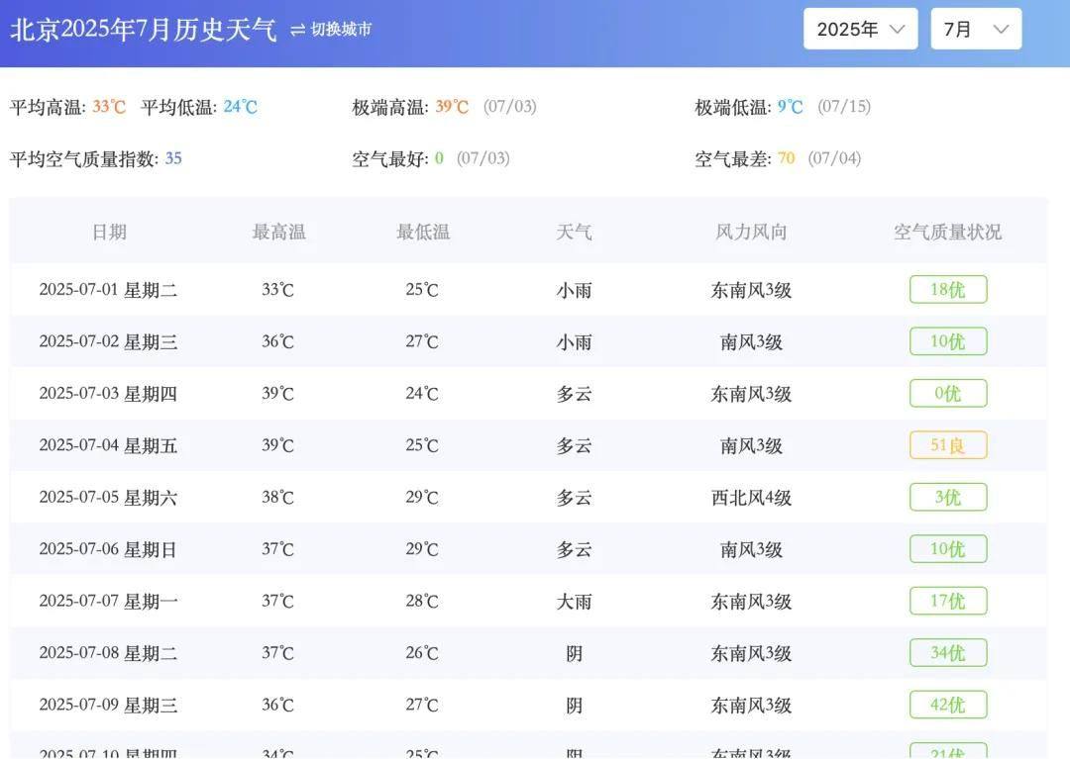Click the 平均空气质量指数 value 35
The width and height of the screenshot is (1070, 759).
tap(172, 157)
